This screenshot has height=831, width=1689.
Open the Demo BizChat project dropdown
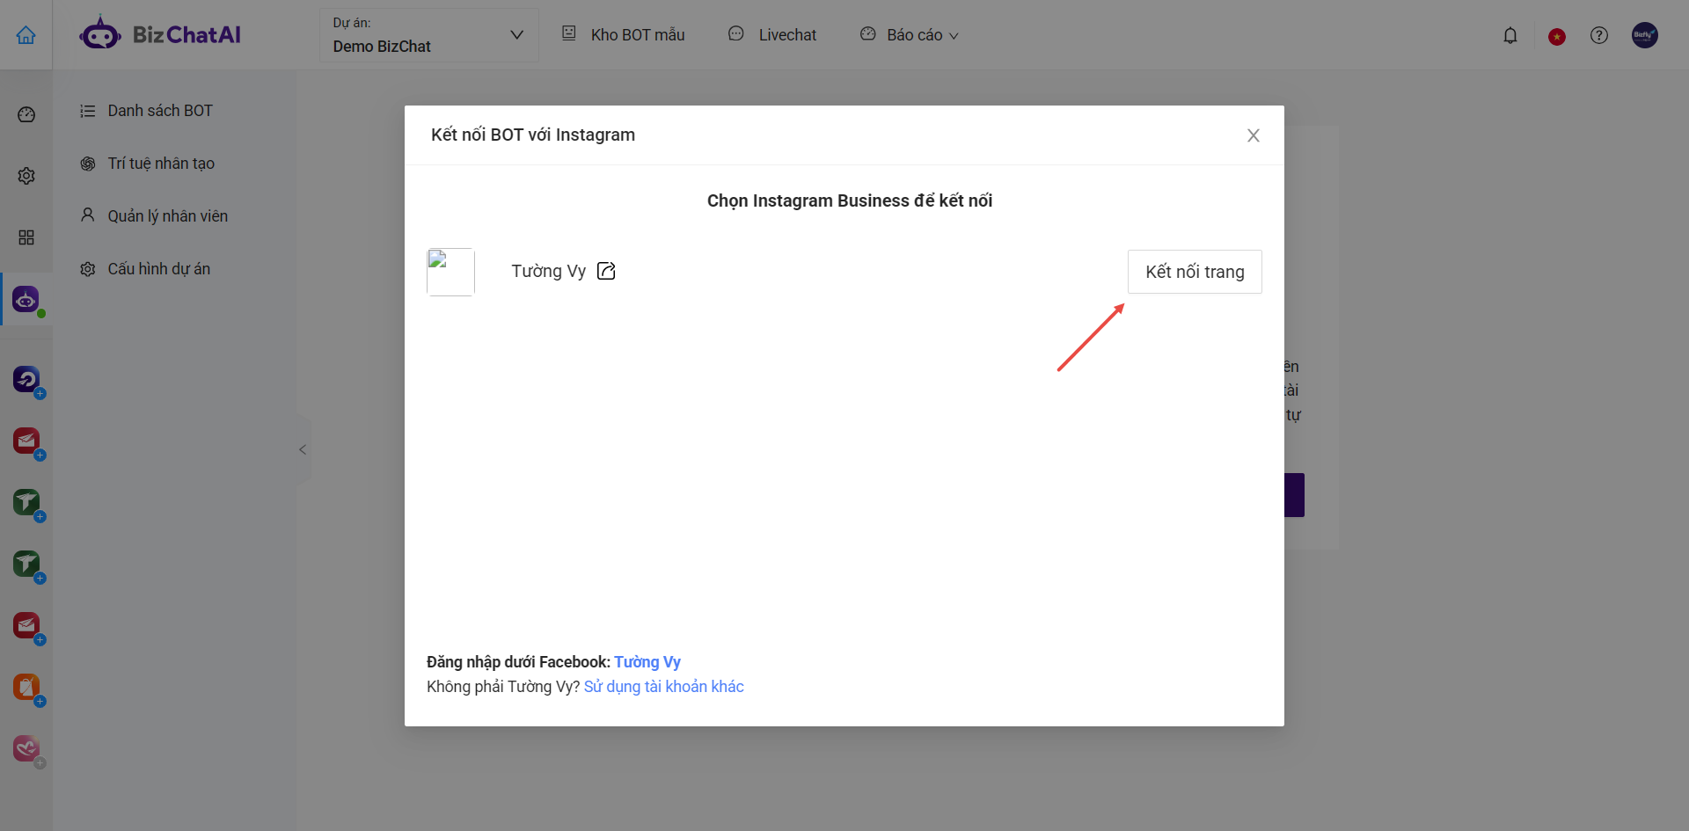point(428,35)
